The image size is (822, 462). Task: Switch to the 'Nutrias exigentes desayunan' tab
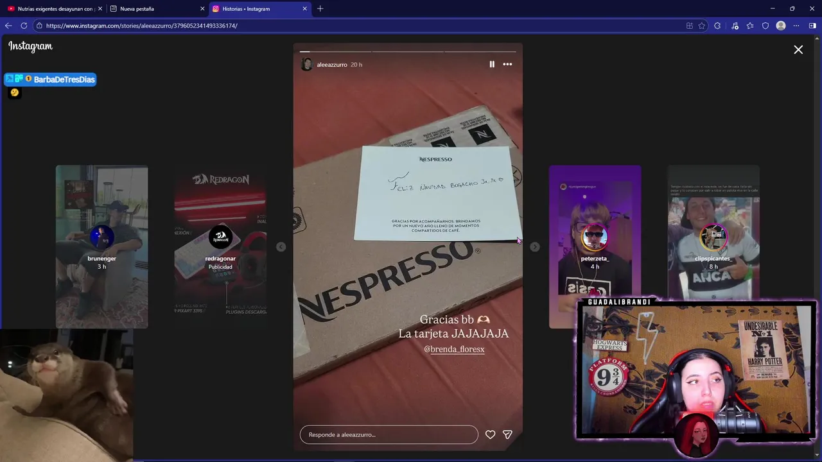55,9
